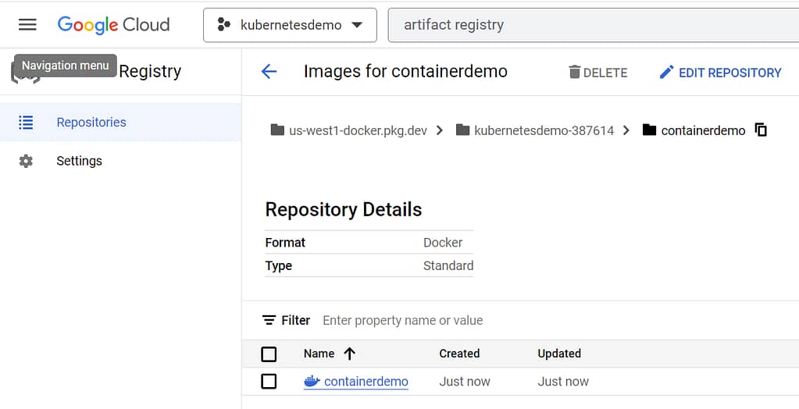Go back using the blue arrow
The image size is (799, 409).
[x=269, y=71]
